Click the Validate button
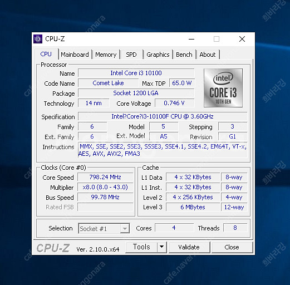Screen dimensions: 290x285 [x=189, y=247]
